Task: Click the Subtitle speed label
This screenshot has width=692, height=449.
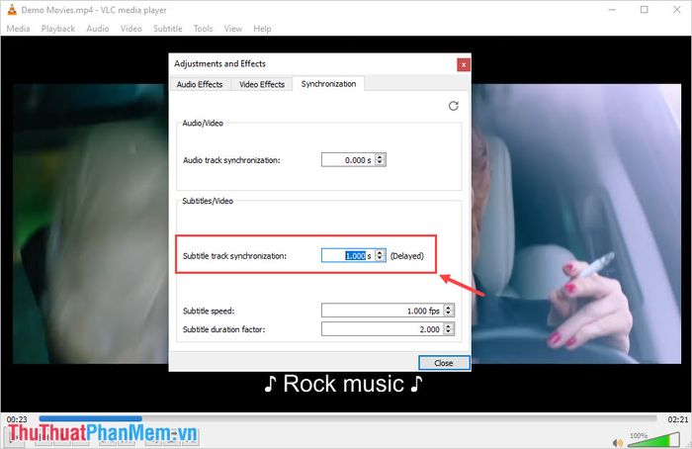Action: point(209,311)
